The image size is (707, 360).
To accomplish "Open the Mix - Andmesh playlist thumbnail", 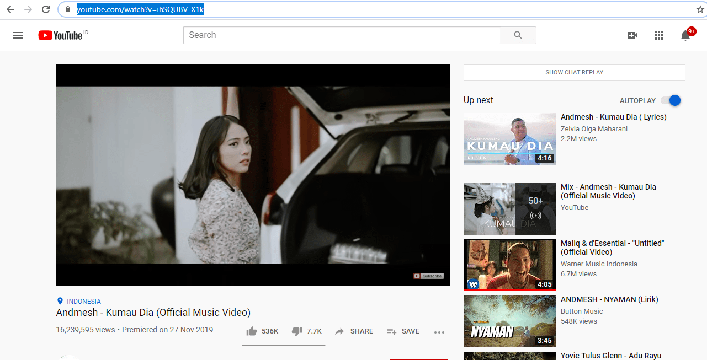I will click(509, 209).
